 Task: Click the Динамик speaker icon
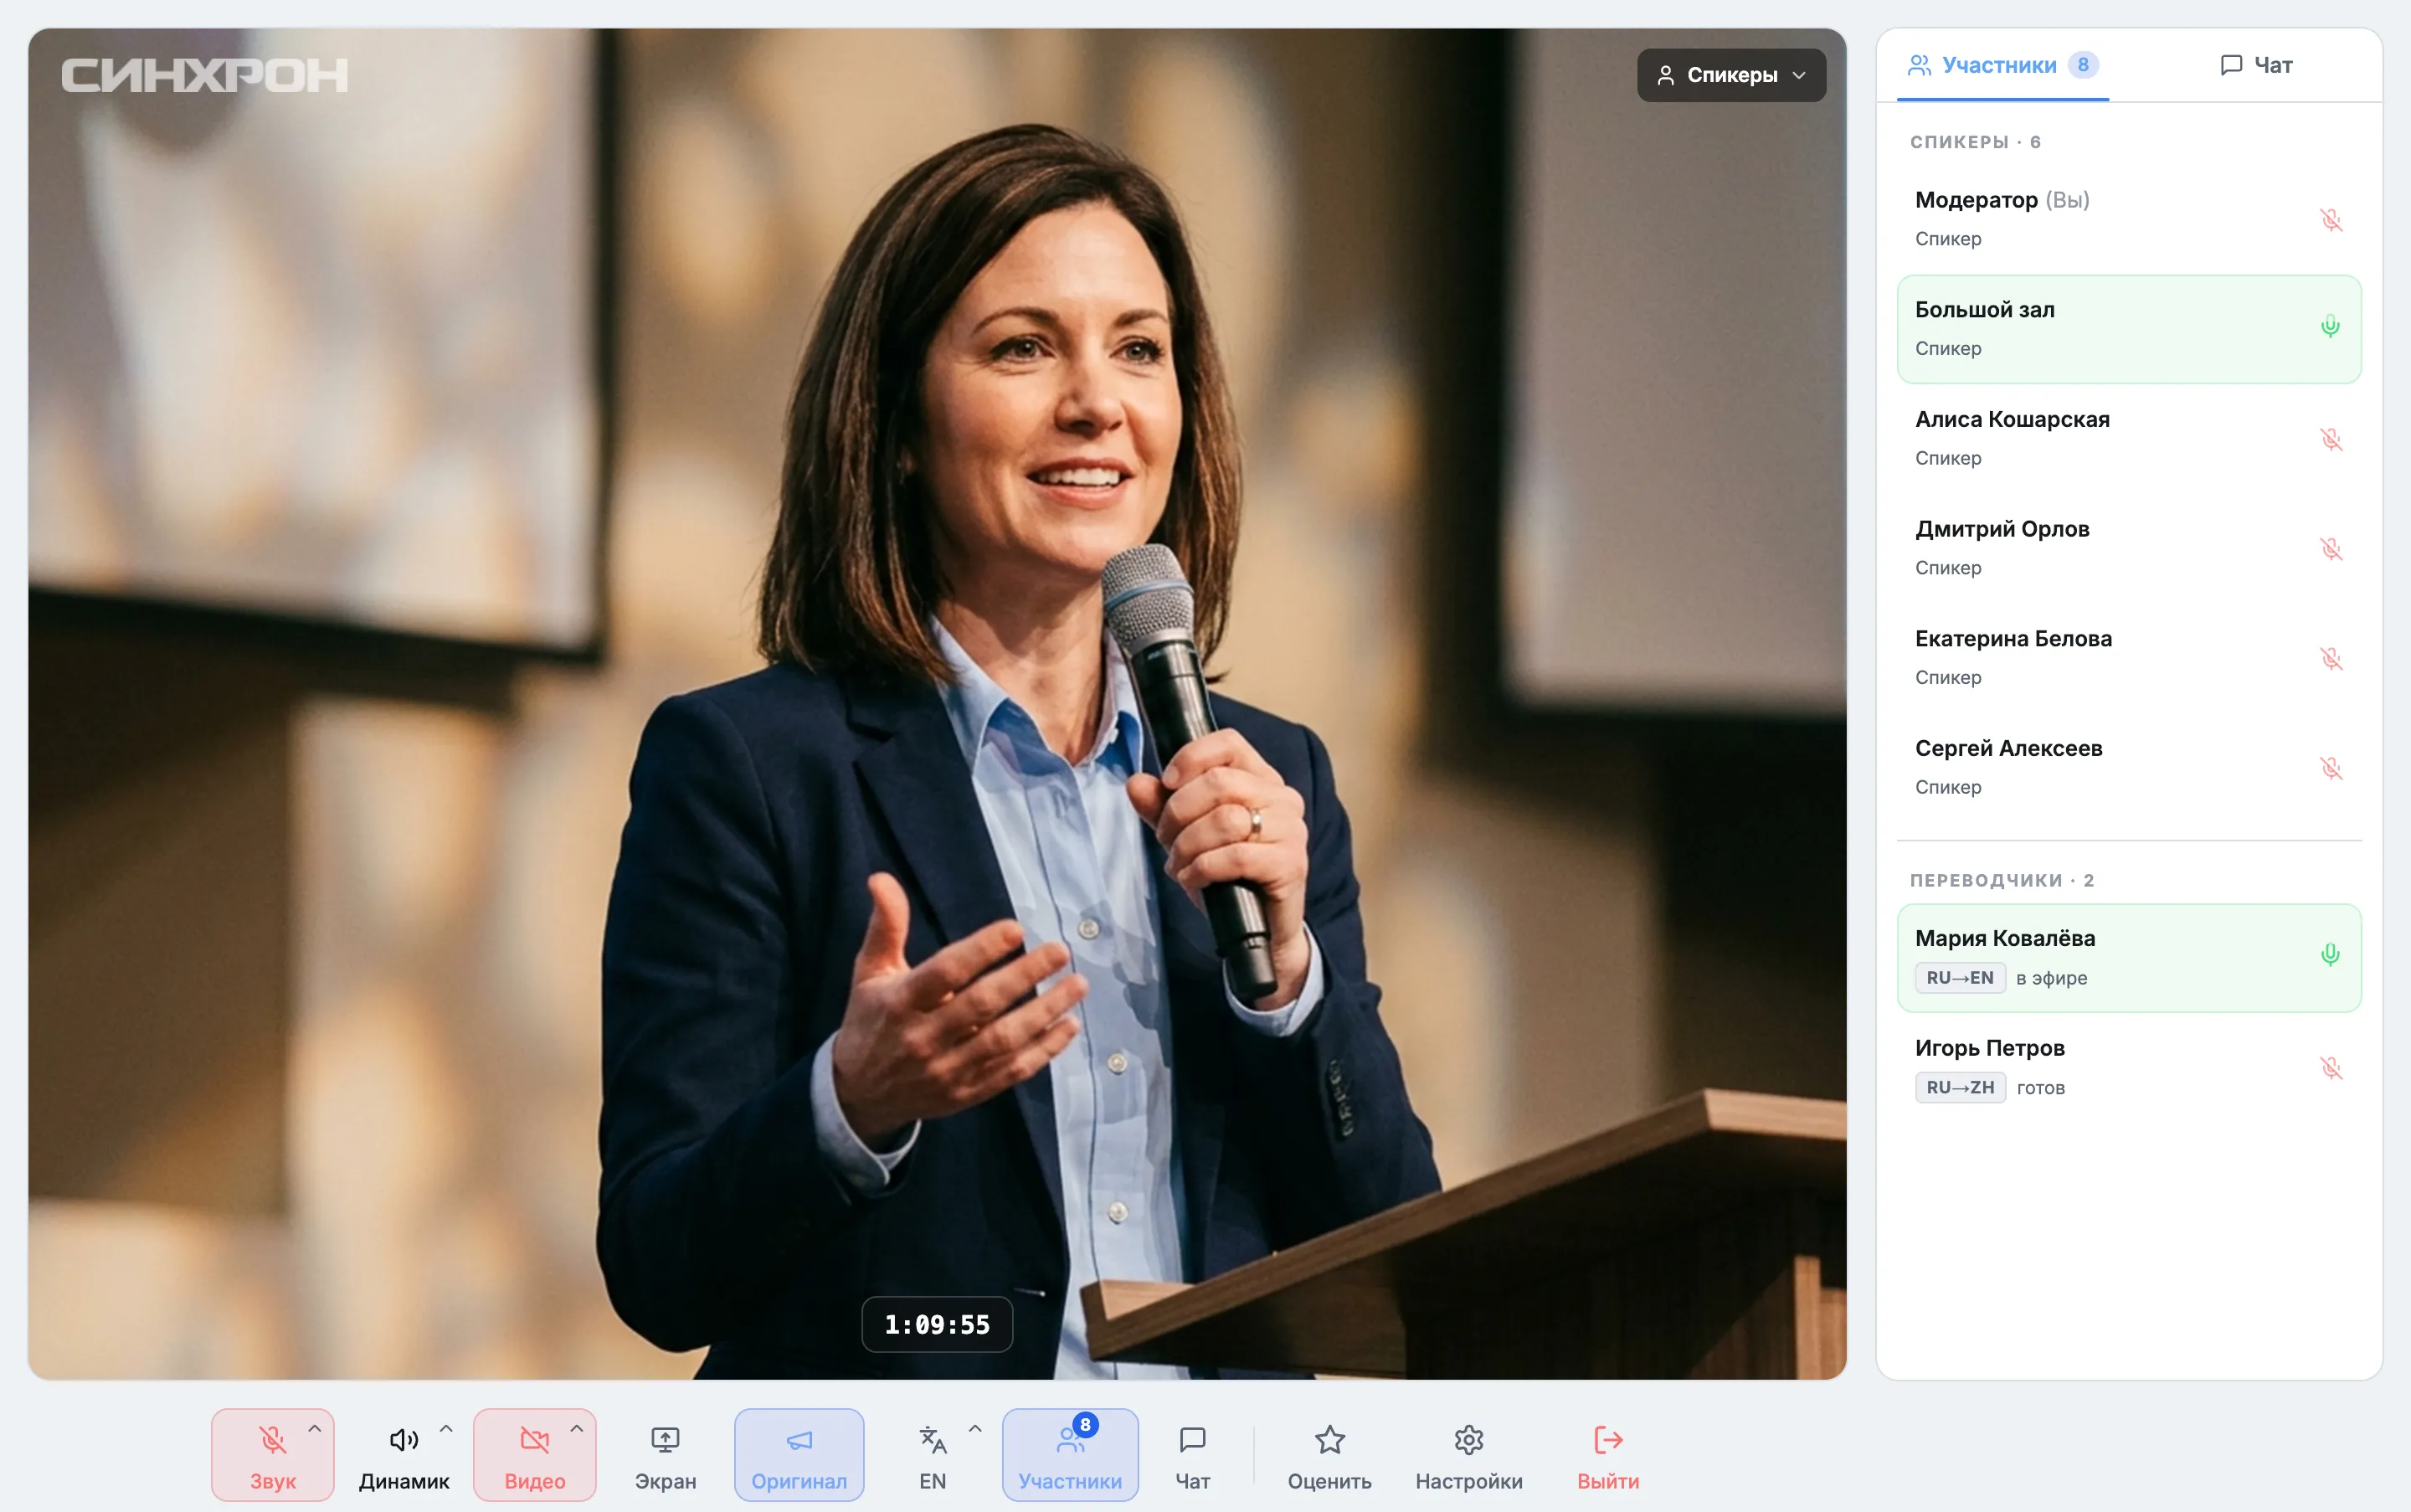(404, 1440)
